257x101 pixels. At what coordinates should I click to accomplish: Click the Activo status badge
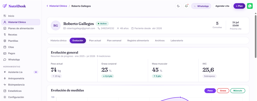(102, 24)
